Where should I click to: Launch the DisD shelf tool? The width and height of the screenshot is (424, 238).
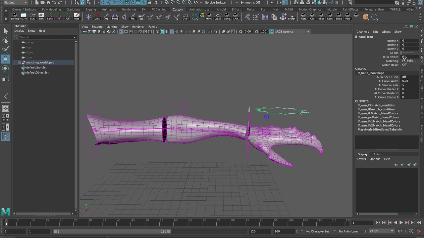click(97, 17)
